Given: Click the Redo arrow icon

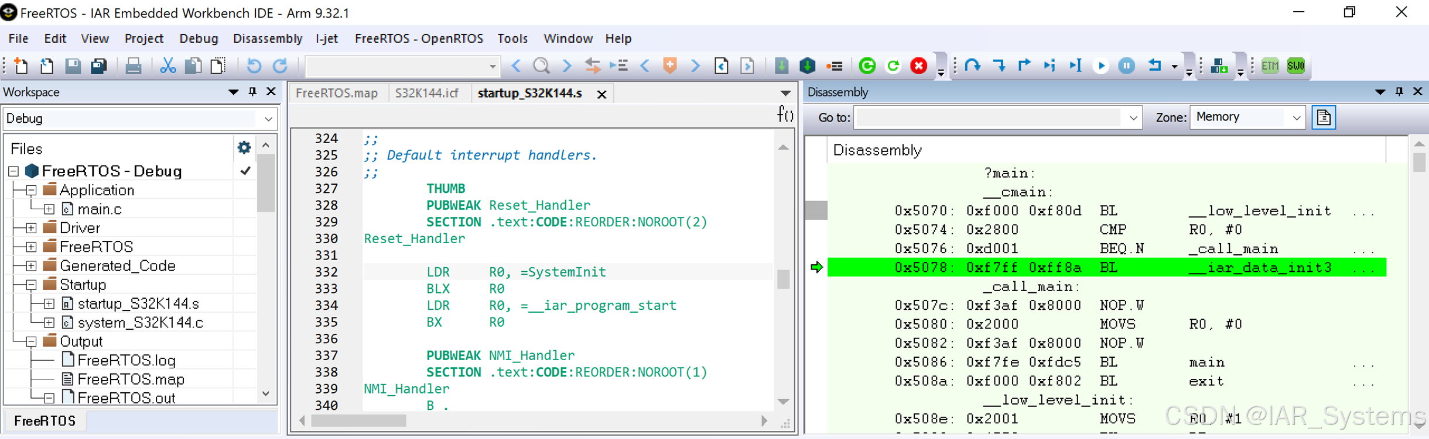Looking at the screenshot, I should pos(281,65).
